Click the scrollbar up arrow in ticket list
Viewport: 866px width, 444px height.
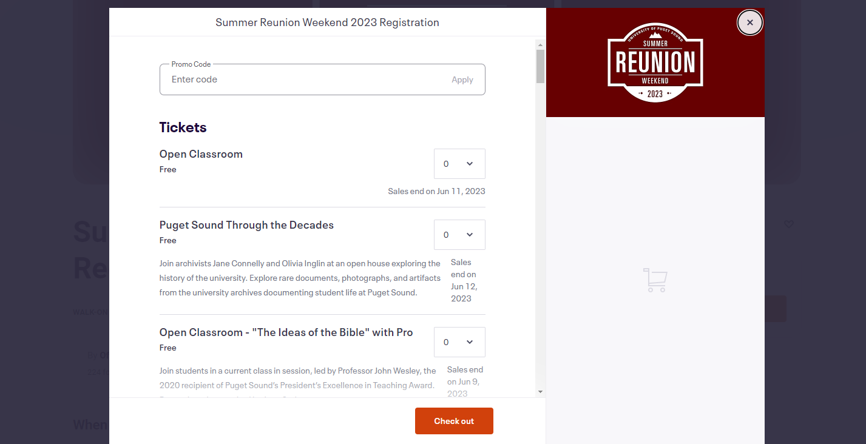[540, 44]
